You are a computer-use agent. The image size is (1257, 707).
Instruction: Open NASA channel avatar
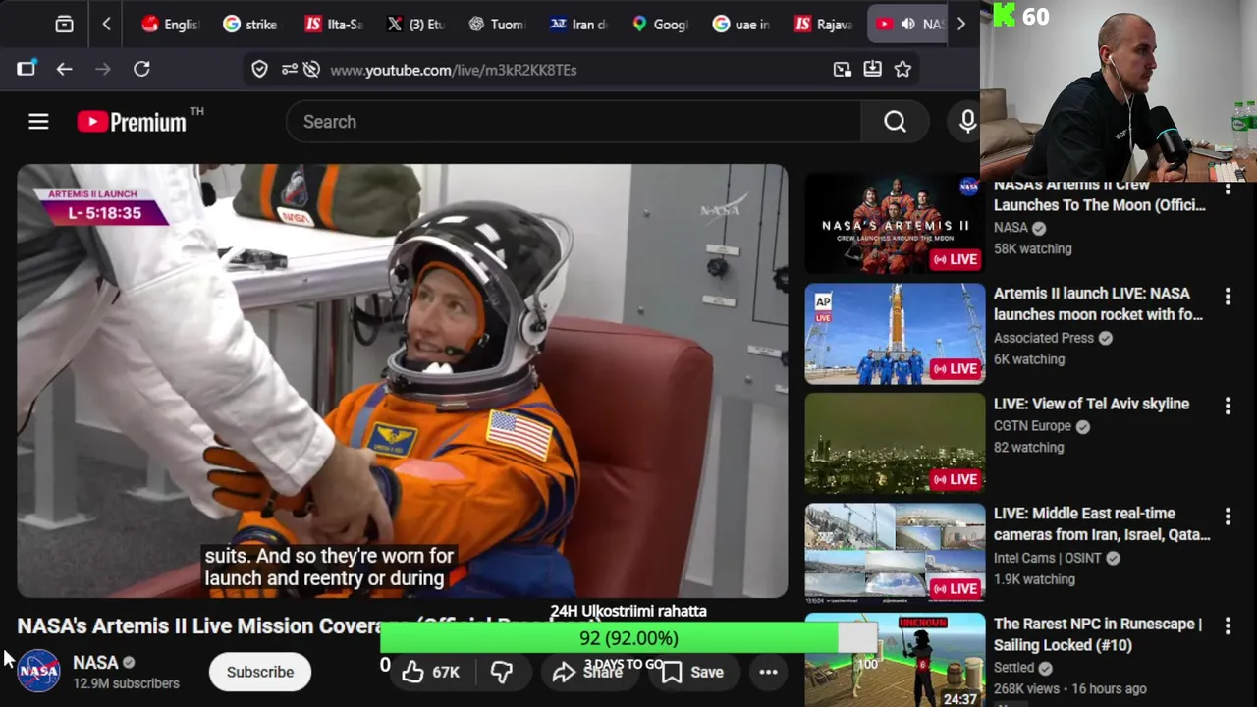[x=39, y=672]
